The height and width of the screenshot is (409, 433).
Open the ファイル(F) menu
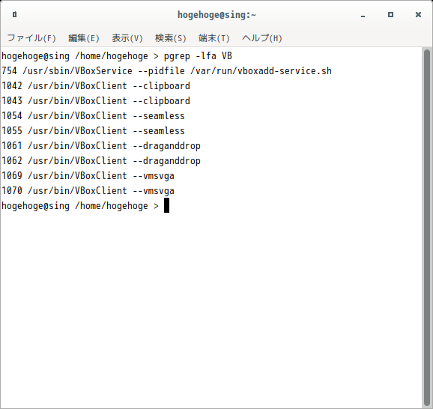point(31,38)
